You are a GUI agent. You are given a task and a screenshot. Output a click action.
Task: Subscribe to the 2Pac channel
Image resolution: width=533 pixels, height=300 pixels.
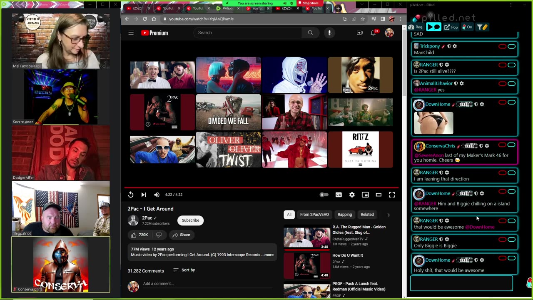[190, 220]
